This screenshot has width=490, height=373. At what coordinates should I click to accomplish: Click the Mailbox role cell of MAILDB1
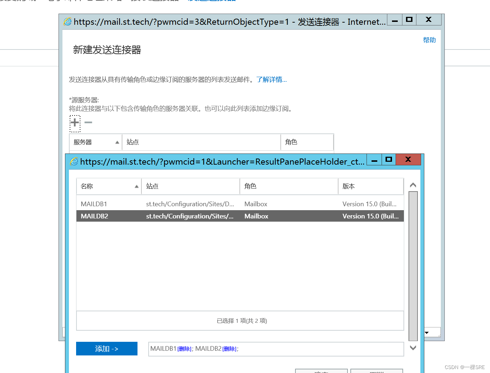tap(256, 204)
